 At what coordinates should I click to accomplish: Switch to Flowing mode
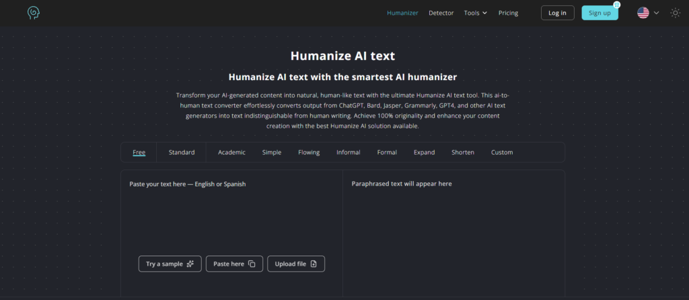point(309,153)
